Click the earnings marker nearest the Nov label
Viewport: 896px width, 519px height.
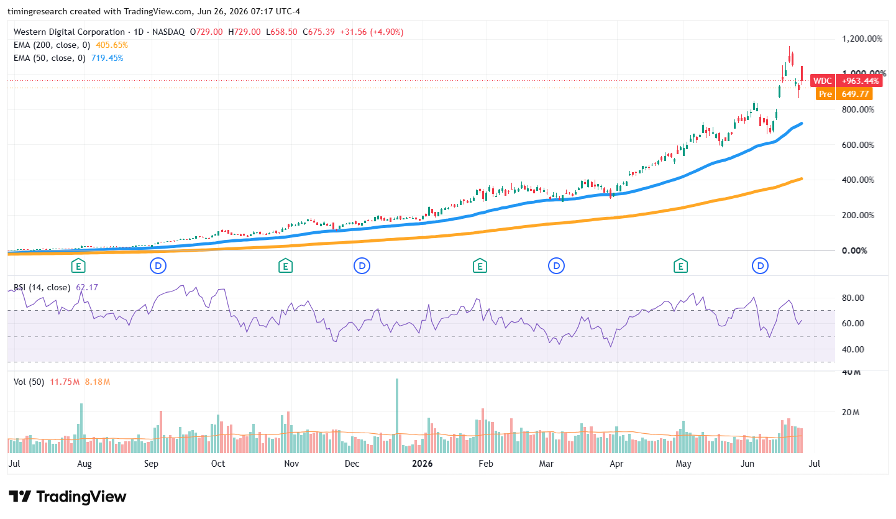[x=285, y=266]
